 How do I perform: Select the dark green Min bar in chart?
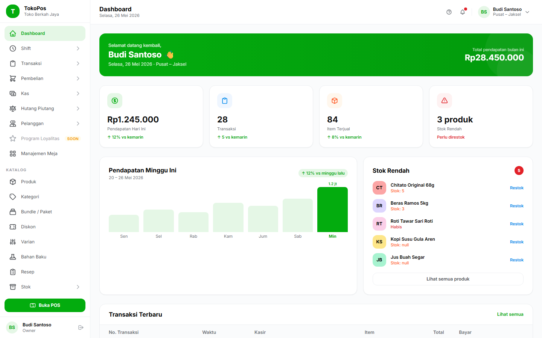[x=332, y=210]
